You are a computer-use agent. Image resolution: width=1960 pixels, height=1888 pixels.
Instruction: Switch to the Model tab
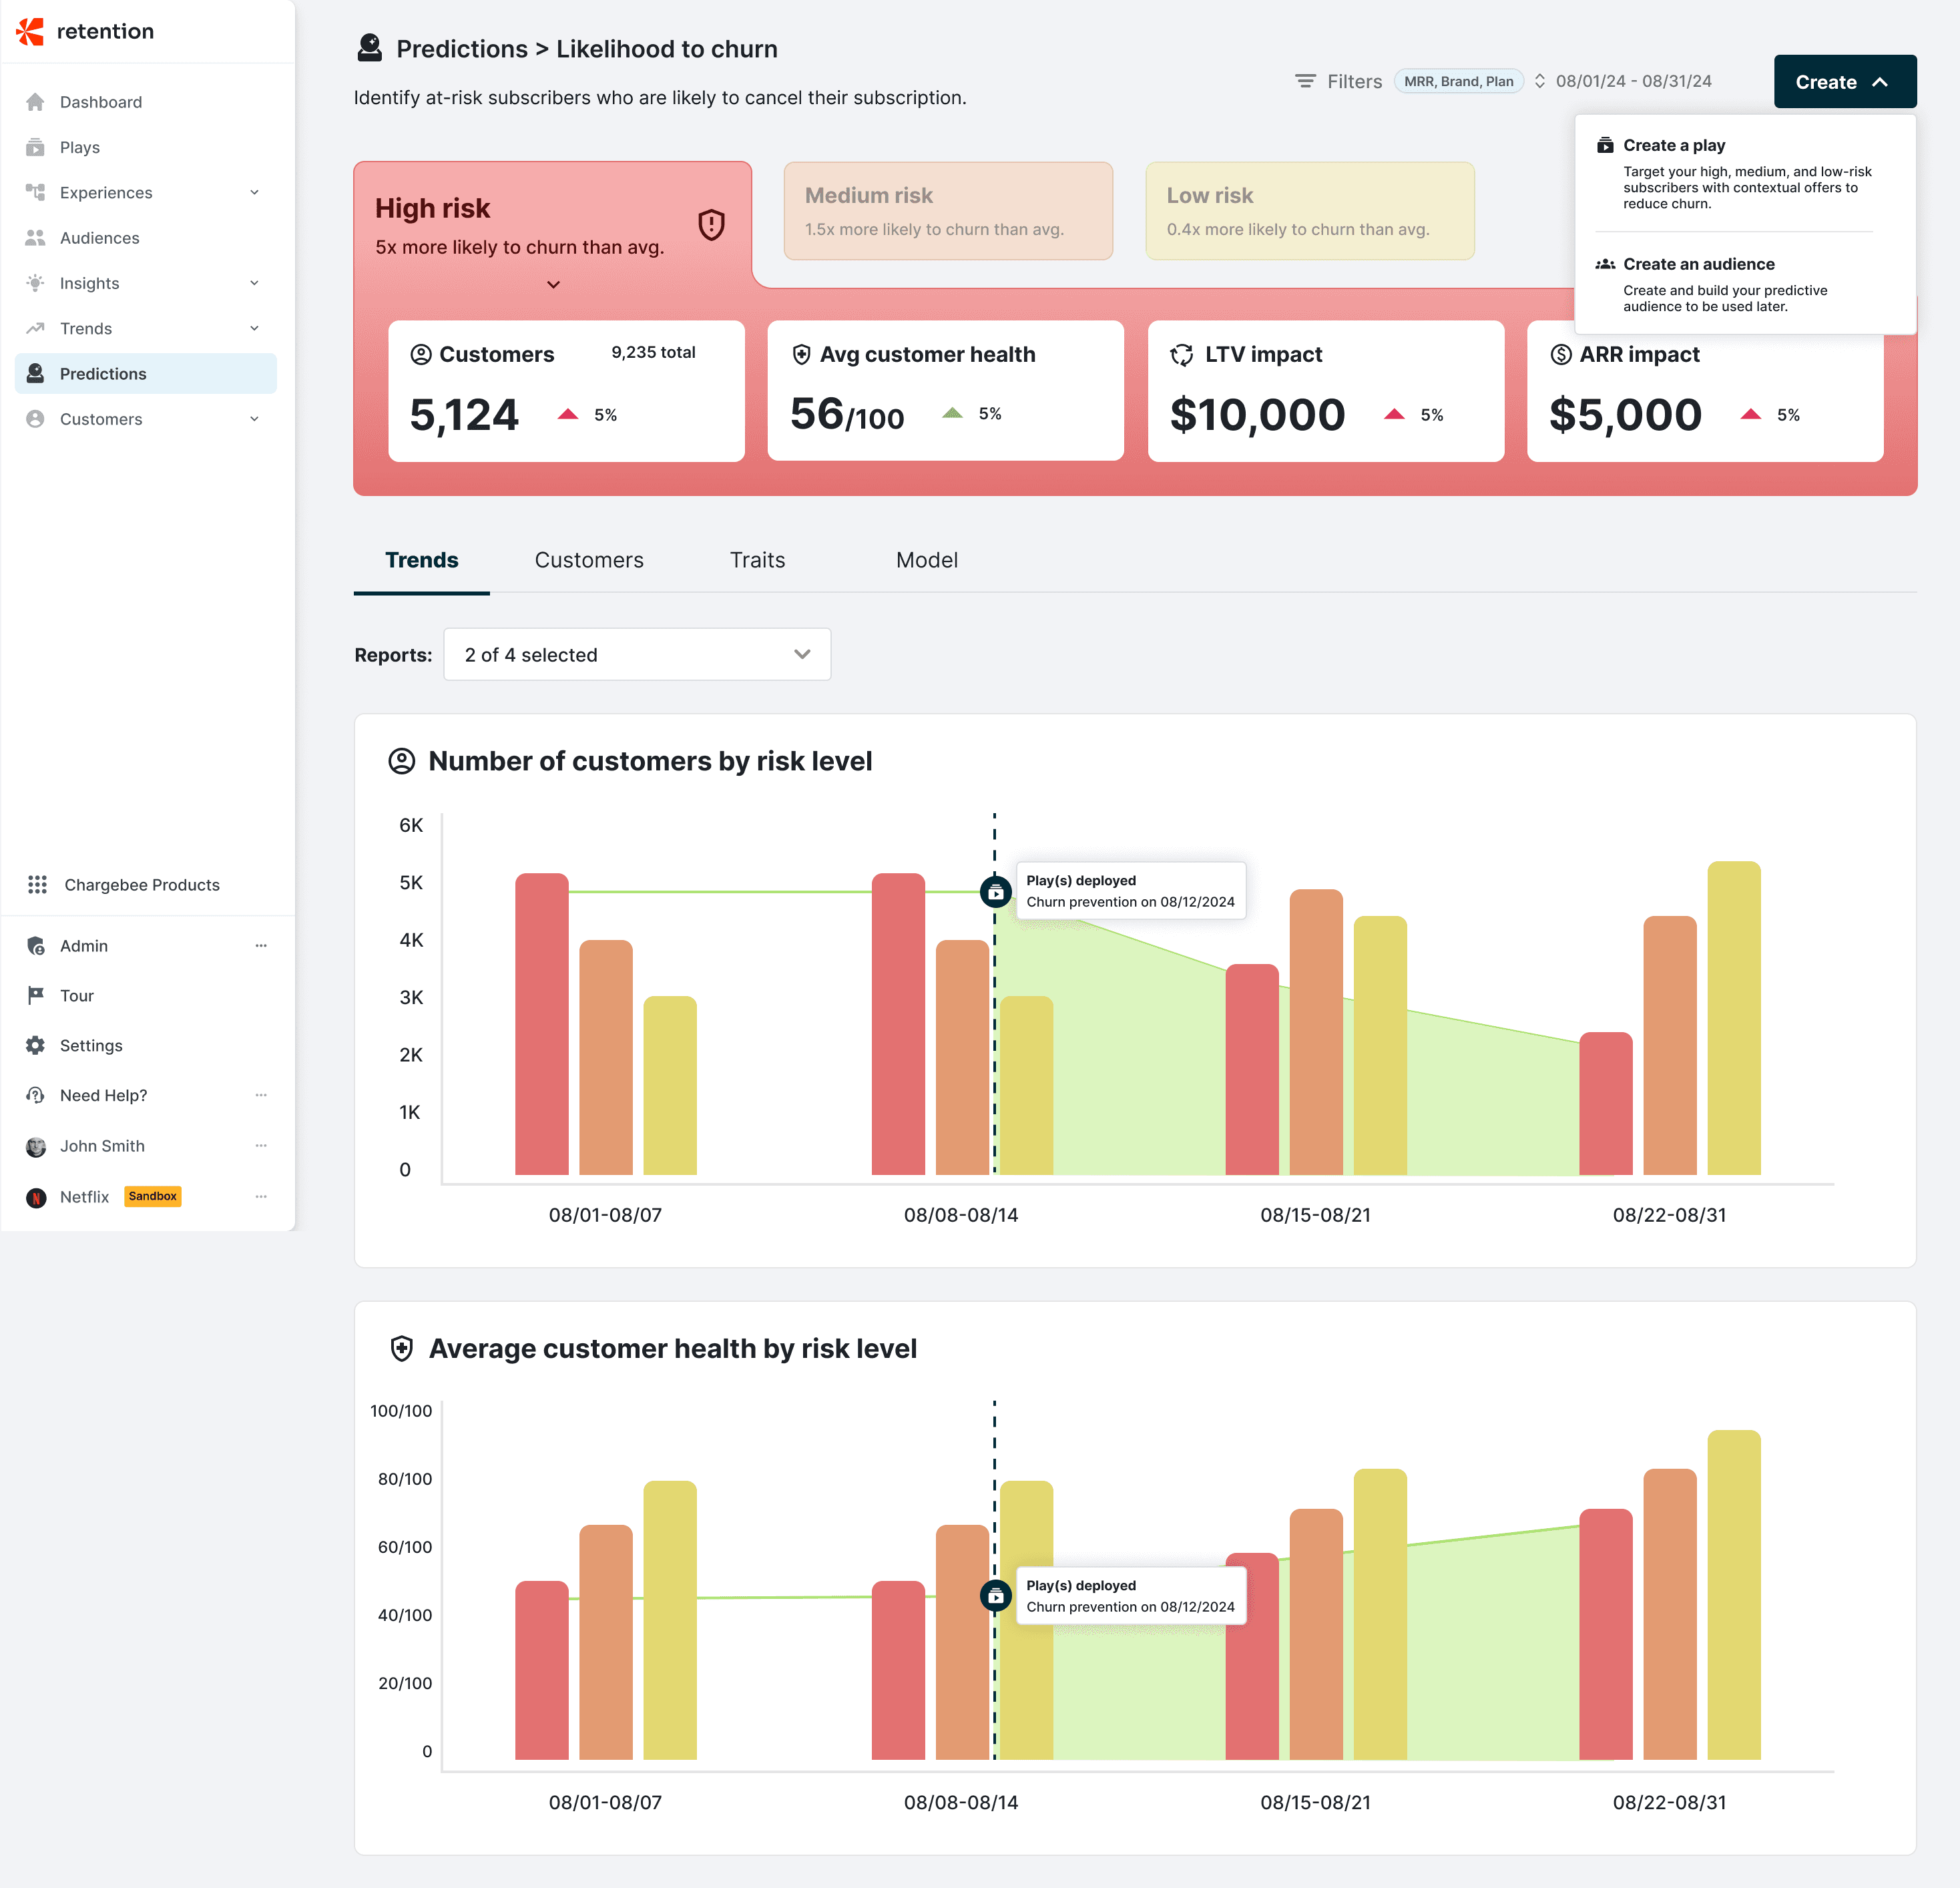point(926,560)
